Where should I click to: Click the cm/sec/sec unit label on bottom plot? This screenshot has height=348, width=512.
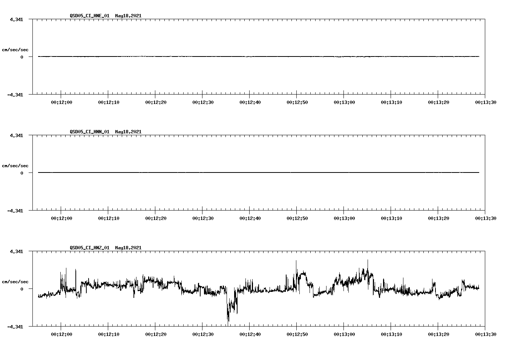(x=15, y=281)
